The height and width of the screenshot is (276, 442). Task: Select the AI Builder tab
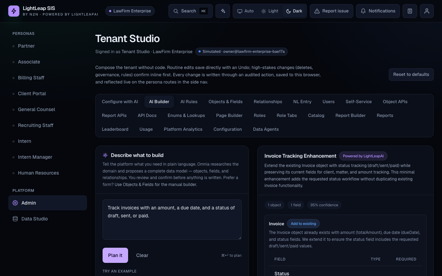click(159, 102)
